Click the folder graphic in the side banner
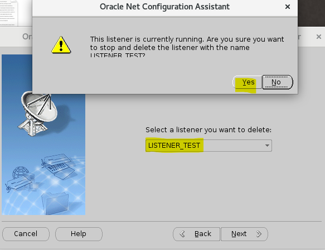 (x=55, y=203)
